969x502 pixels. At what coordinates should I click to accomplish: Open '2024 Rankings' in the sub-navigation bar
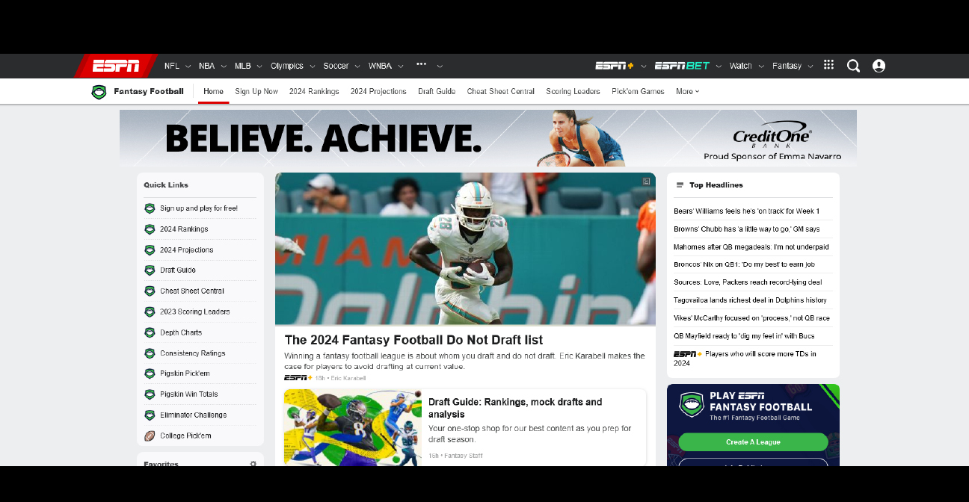314,92
